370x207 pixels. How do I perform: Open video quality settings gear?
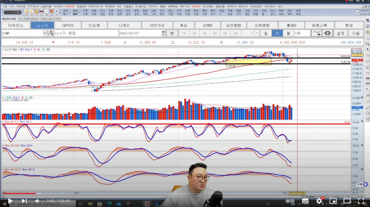(319, 201)
